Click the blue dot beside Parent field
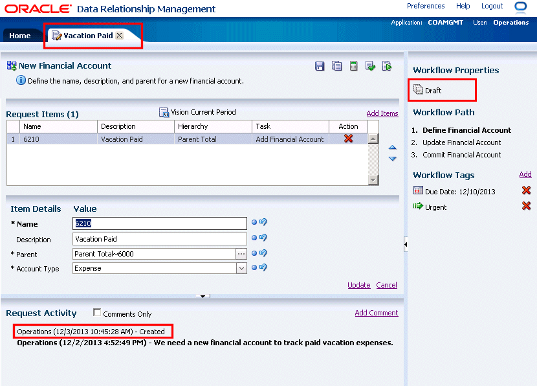Viewport: 537px width, 386px height. [254, 253]
